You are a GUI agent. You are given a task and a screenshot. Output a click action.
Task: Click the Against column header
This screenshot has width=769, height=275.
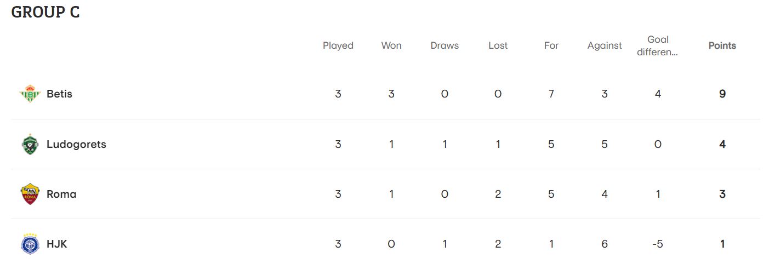[x=605, y=45]
